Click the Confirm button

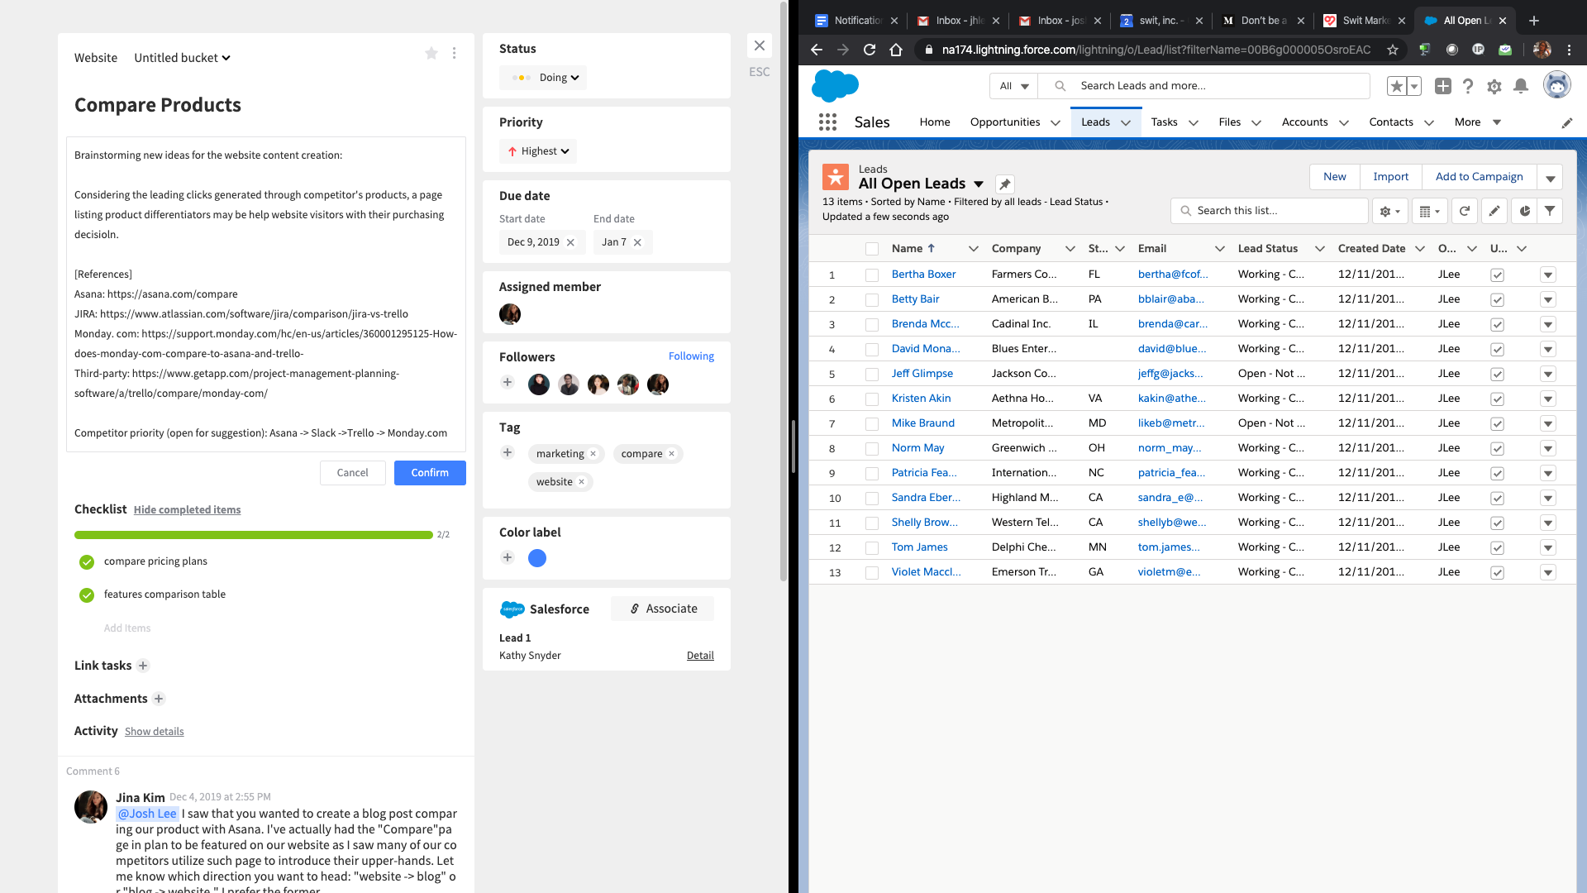(x=430, y=473)
